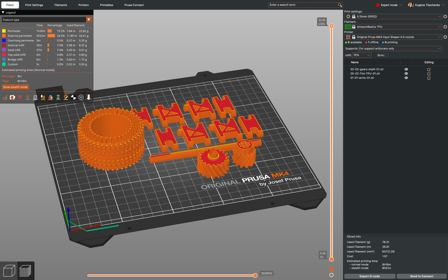
Task: Enable the Brim checkbox
Action: [x=386, y=55]
